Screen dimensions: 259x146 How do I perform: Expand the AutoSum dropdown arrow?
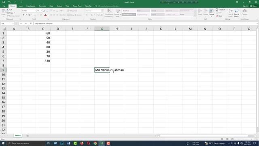(x=227, y=10)
